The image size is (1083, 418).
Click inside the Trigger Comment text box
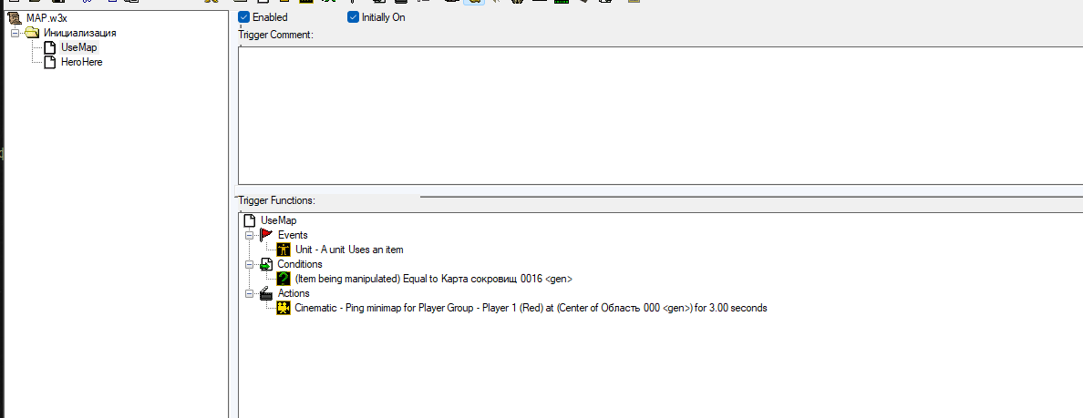point(660,115)
